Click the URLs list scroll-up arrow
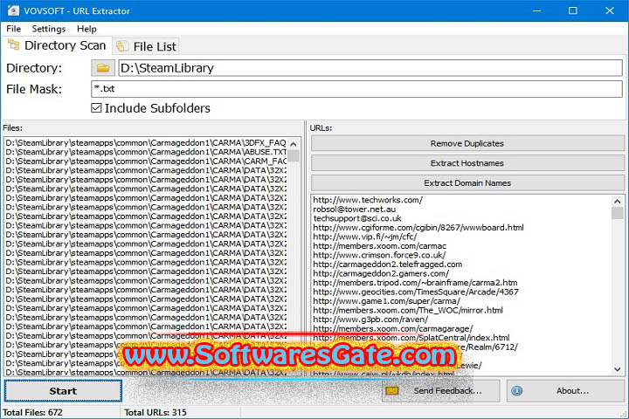Viewport: 629px width, 419px height. coord(618,201)
